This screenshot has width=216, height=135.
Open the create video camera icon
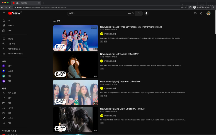195,13
